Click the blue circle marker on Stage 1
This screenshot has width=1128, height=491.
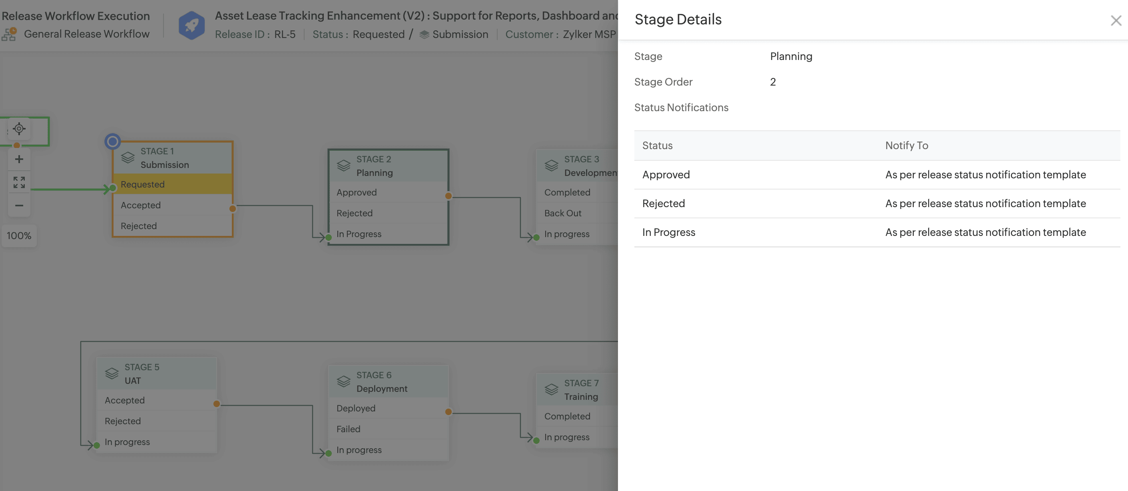click(113, 141)
